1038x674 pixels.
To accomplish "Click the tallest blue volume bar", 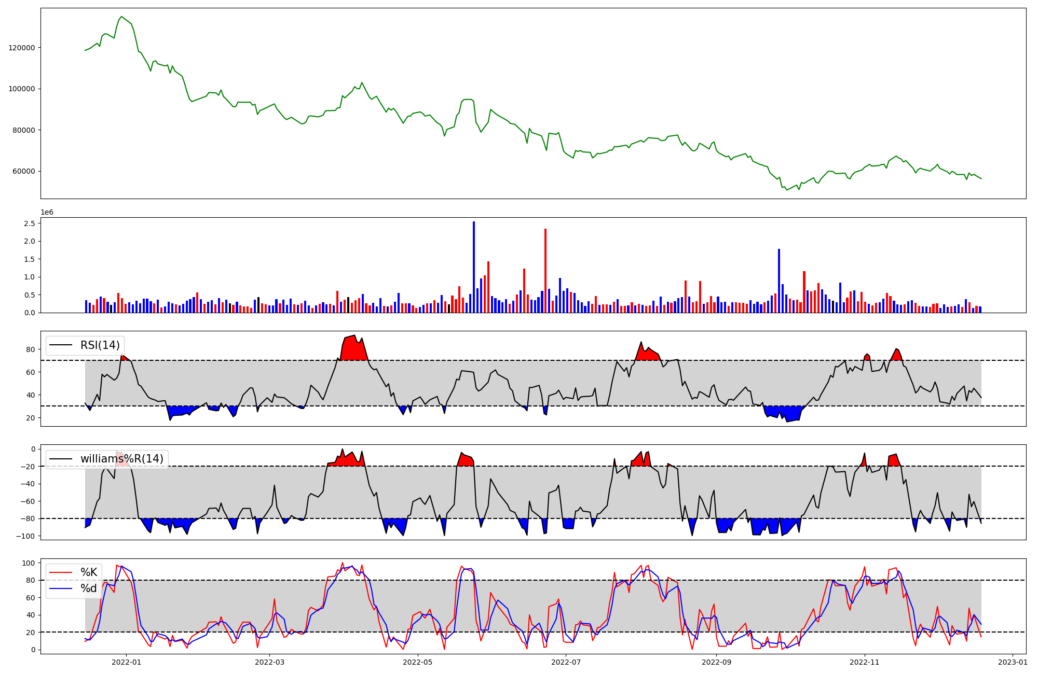I will [x=474, y=267].
